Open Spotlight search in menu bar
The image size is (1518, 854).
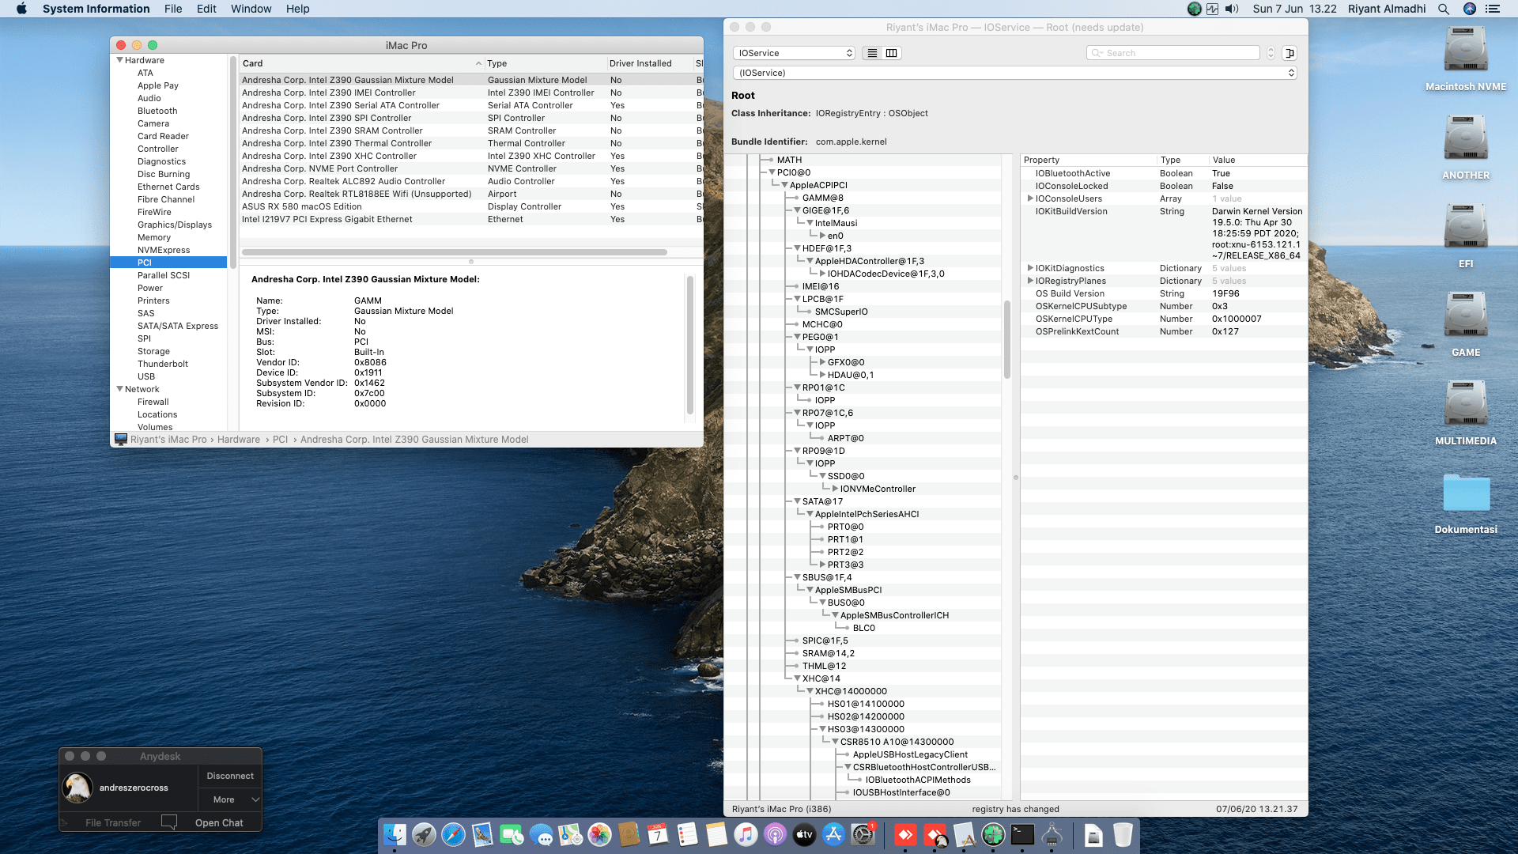tap(1444, 9)
